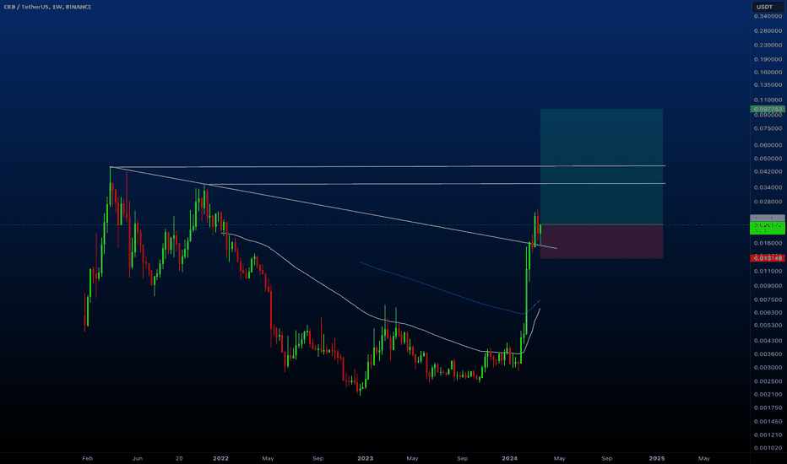Click the 0.003600 price axis label

click(x=768, y=353)
